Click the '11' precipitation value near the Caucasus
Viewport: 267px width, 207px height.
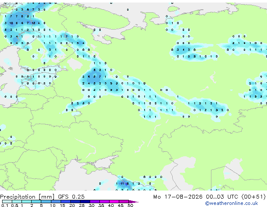click(x=122, y=184)
